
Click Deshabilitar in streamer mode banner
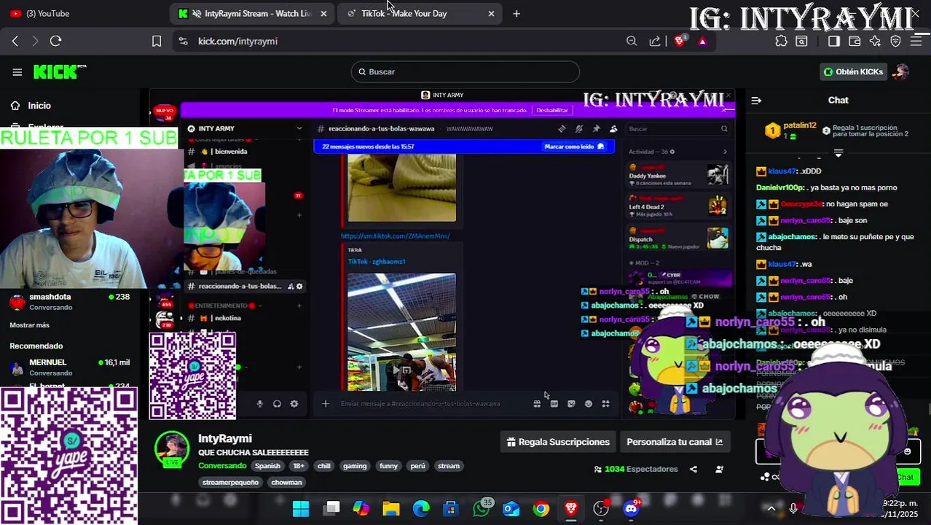click(x=551, y=110)
